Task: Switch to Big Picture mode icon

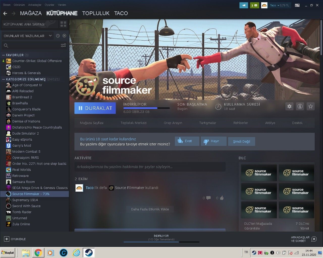Action: 298,5
